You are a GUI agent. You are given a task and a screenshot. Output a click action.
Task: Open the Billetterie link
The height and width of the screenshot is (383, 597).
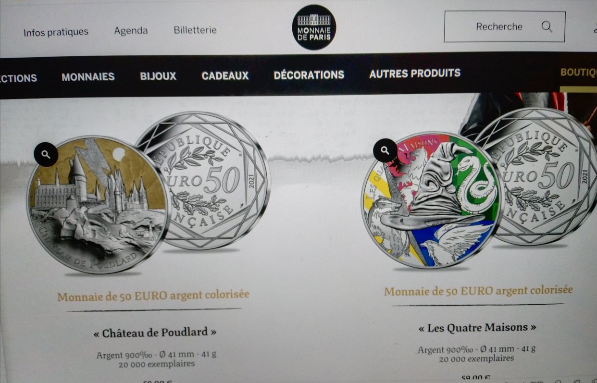click(x=195, y=30)
